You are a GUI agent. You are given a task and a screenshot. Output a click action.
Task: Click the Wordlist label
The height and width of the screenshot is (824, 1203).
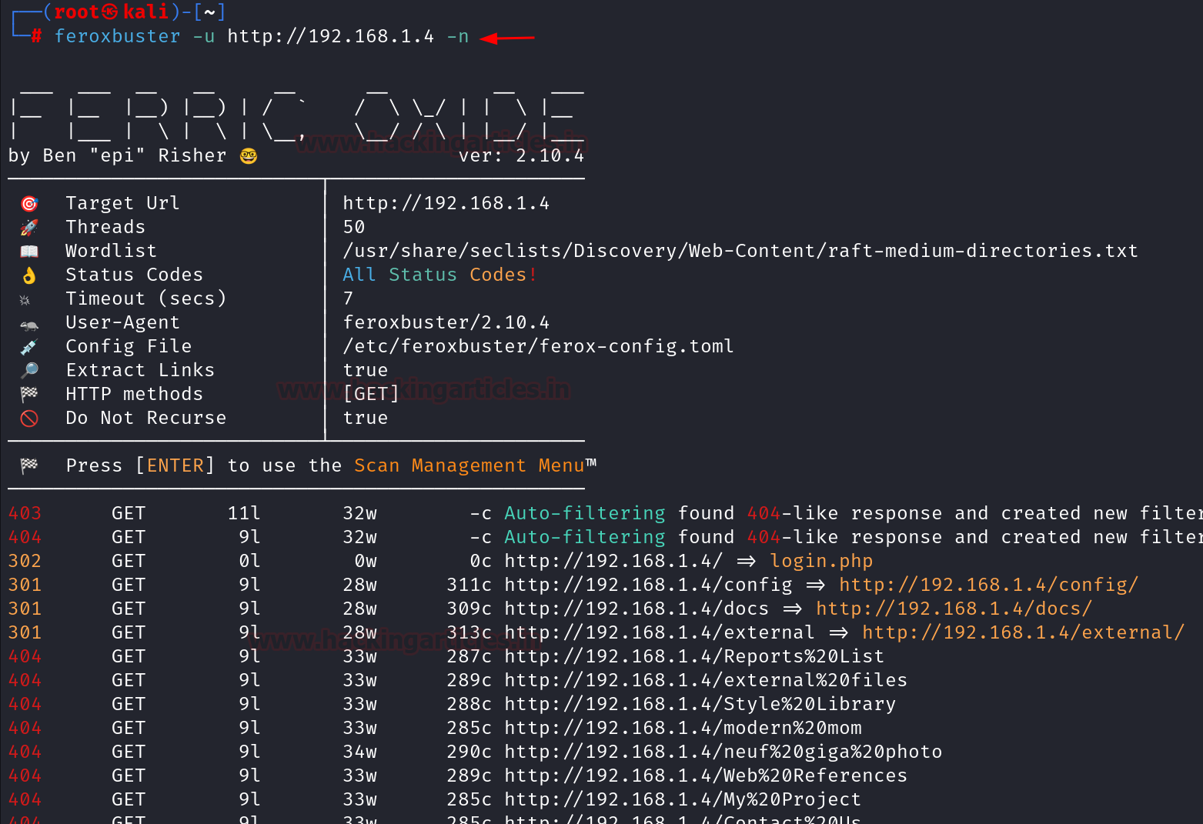[x=112, y=251]
